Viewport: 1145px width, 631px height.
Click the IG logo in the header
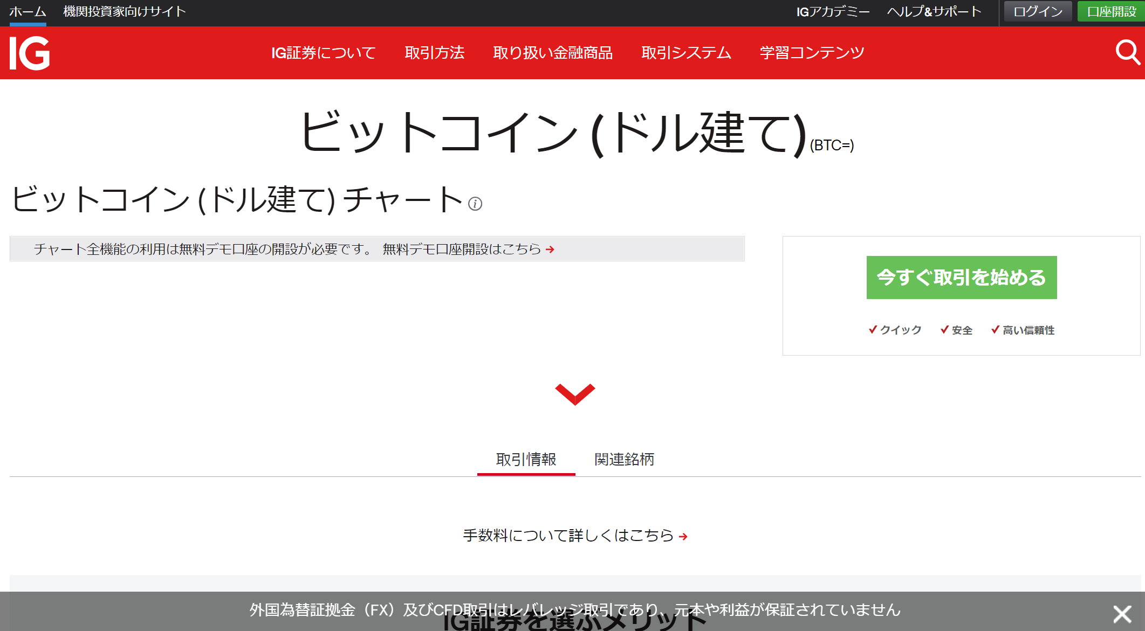click(29, 53)
